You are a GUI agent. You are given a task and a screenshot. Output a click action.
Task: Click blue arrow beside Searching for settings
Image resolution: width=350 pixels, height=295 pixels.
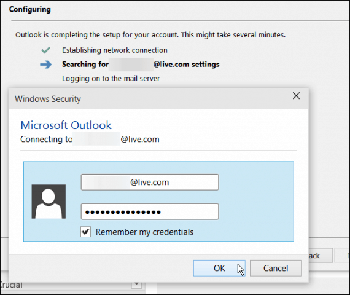pyautogui.click(x=46, y=65)
